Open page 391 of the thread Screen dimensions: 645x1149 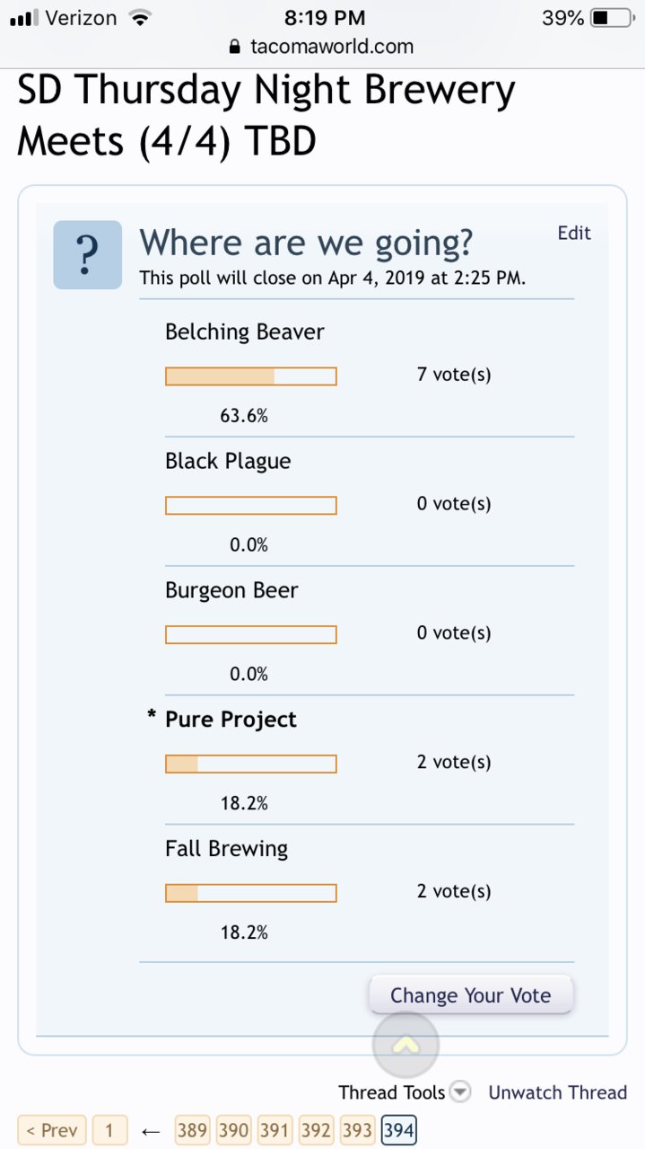click(x=275, y=1130)
